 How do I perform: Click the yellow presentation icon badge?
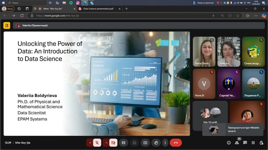[7, 26]
